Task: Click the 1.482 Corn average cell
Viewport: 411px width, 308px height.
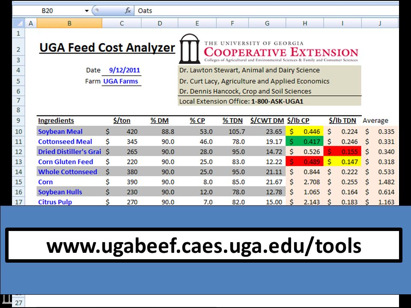Action: tap(380, 182)
